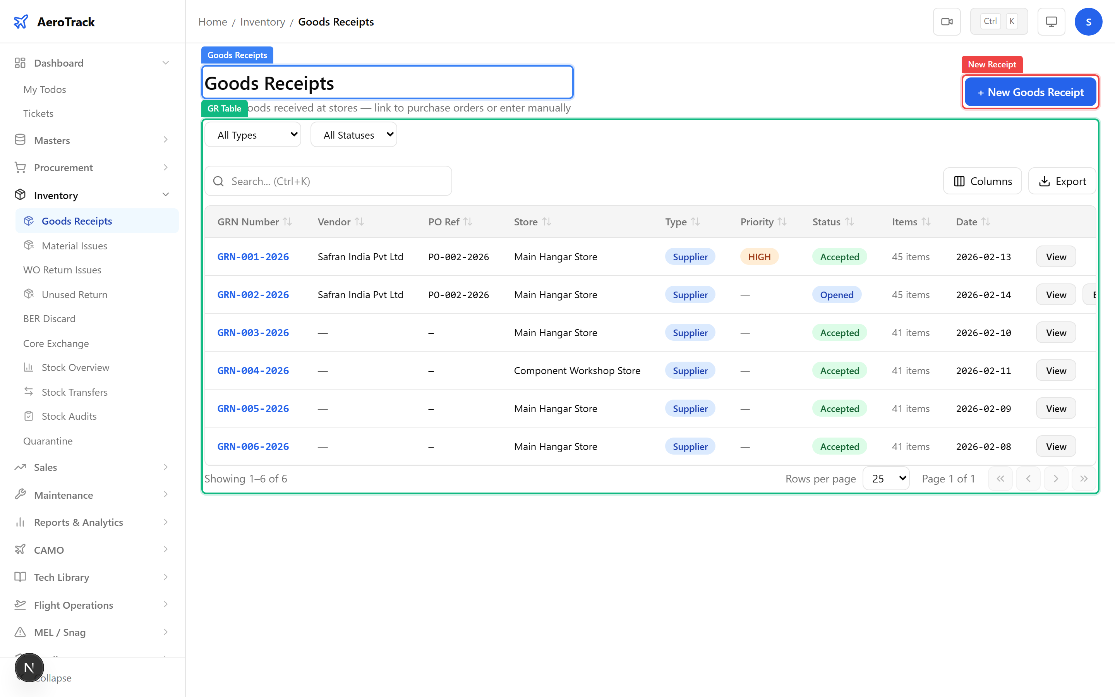The height and width of the screenshot is (697, 1115).
Task: Click the video call icon in top bar
Action: point(947,21)
